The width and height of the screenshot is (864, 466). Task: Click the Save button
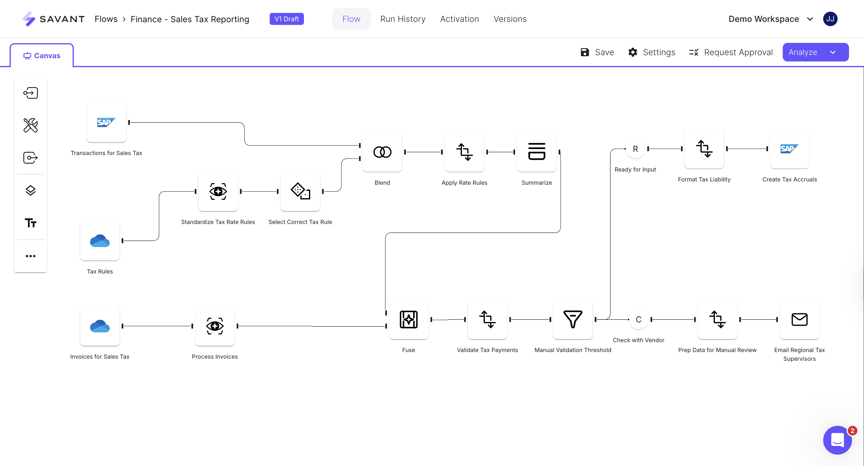point(597,52)
